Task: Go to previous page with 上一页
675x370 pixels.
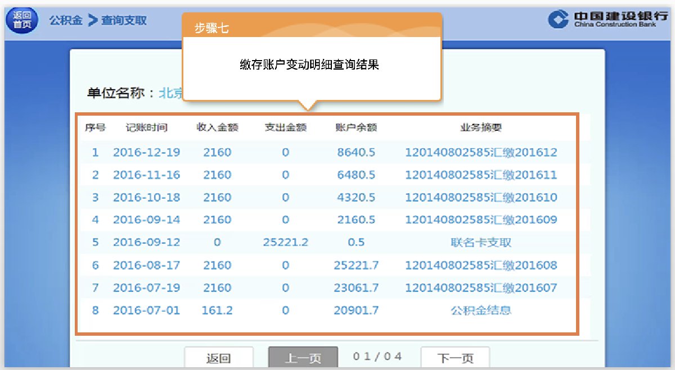Action: (303, 358)
